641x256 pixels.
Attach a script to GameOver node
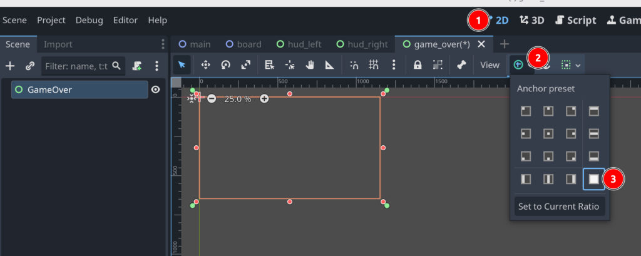pyautogui.click(x=137, y=66)
